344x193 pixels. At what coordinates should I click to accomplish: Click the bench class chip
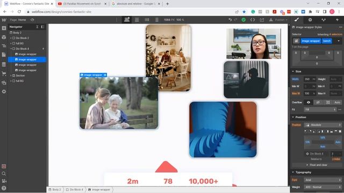point(327,41)
